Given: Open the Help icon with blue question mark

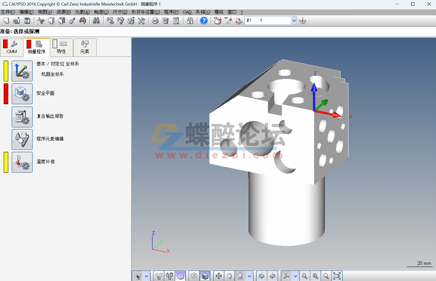Looking at the screenshot, I should (x=204, y=21).
